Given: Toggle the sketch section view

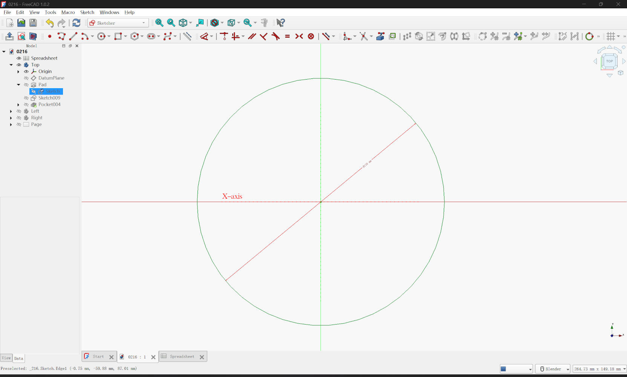Looking at the screenshot, I should tap(33, 37).
